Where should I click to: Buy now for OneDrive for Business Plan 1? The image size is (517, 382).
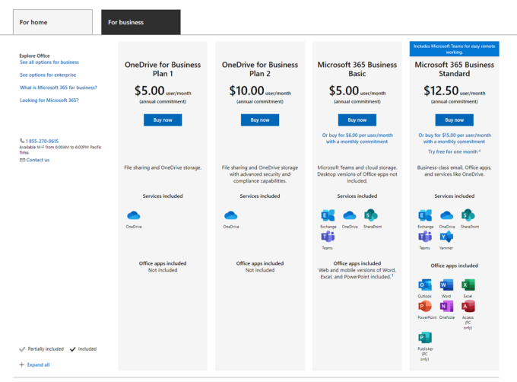pyautogui.click(x=163, y=120)
